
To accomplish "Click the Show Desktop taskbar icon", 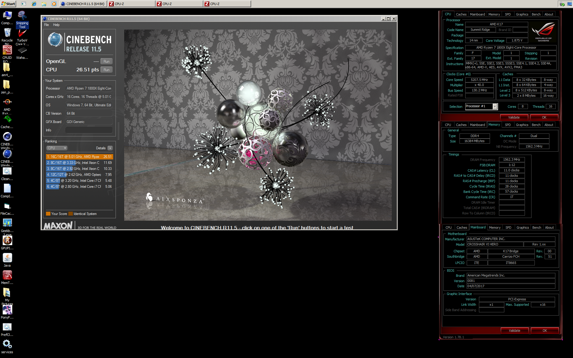I will [x=24, y=4].
